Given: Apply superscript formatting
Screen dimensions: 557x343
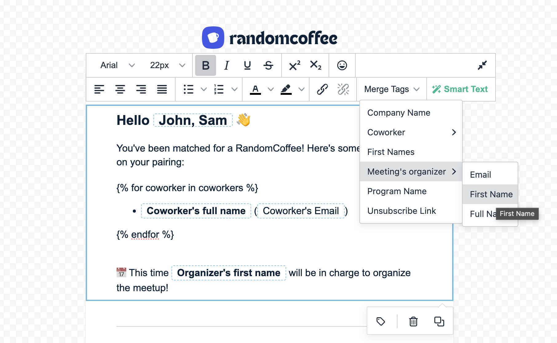Looking at the screenshot, I should [294, 65].
